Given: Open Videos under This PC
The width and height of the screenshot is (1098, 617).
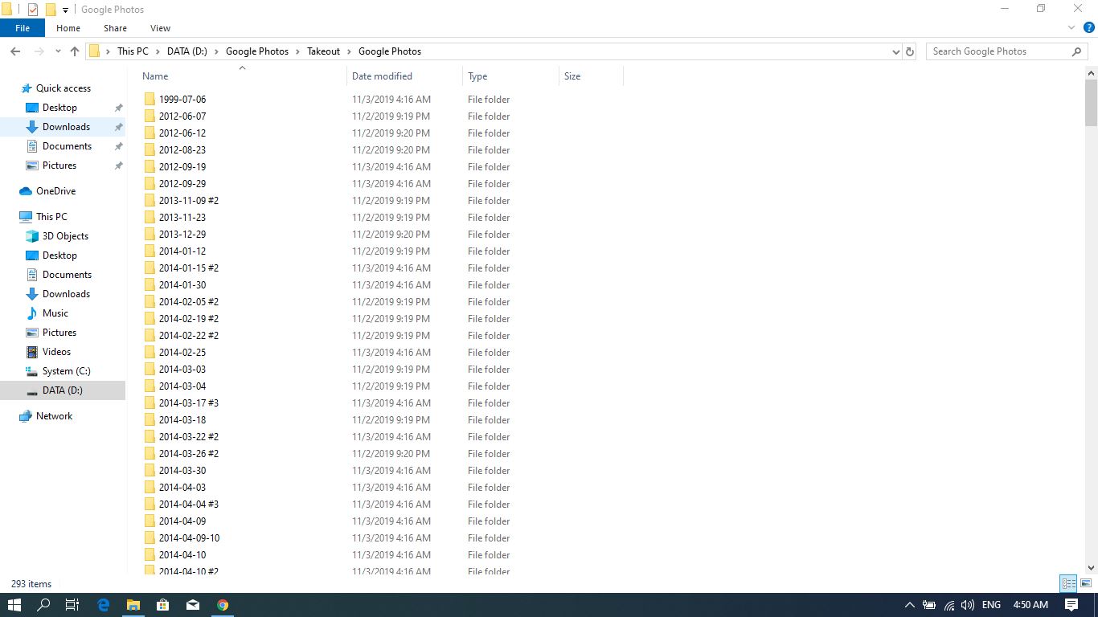Looking at the screenshot, I should [x=56, y=352].
